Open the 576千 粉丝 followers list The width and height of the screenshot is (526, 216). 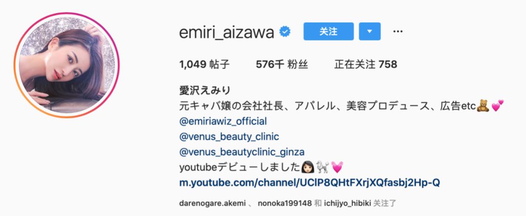coord(282,64)
